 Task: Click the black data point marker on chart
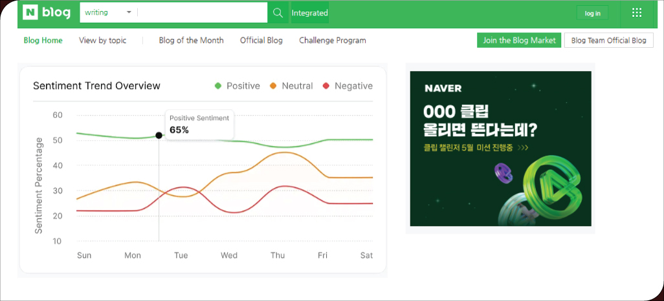159,136
